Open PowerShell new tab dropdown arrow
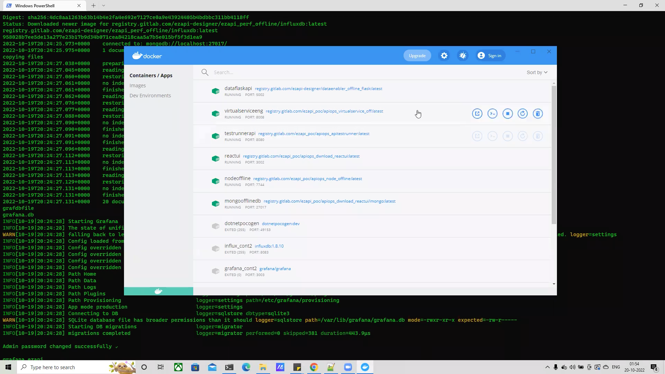The image size is (665, 374). pyautogui.click(x=104, y=6)
